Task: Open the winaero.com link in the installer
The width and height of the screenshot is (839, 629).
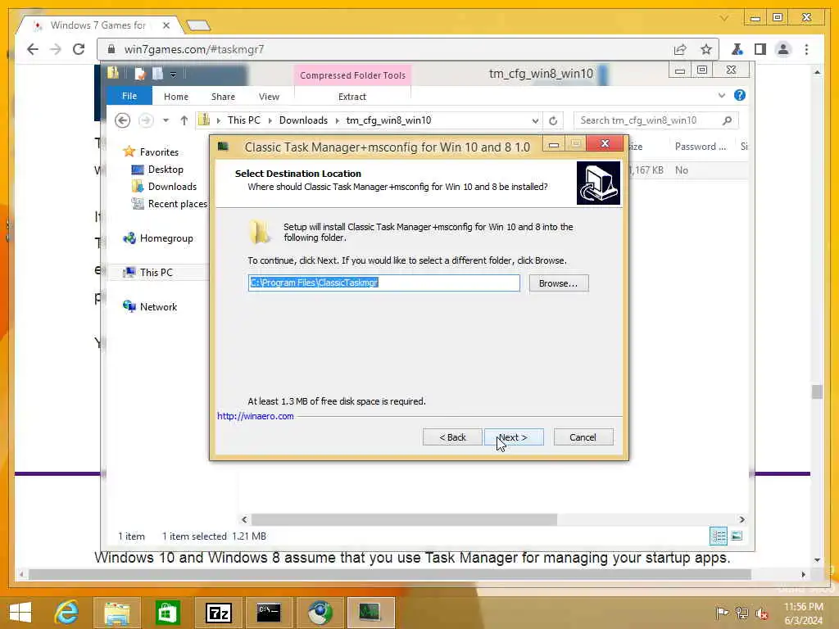Action: click(x=256, y=416)
